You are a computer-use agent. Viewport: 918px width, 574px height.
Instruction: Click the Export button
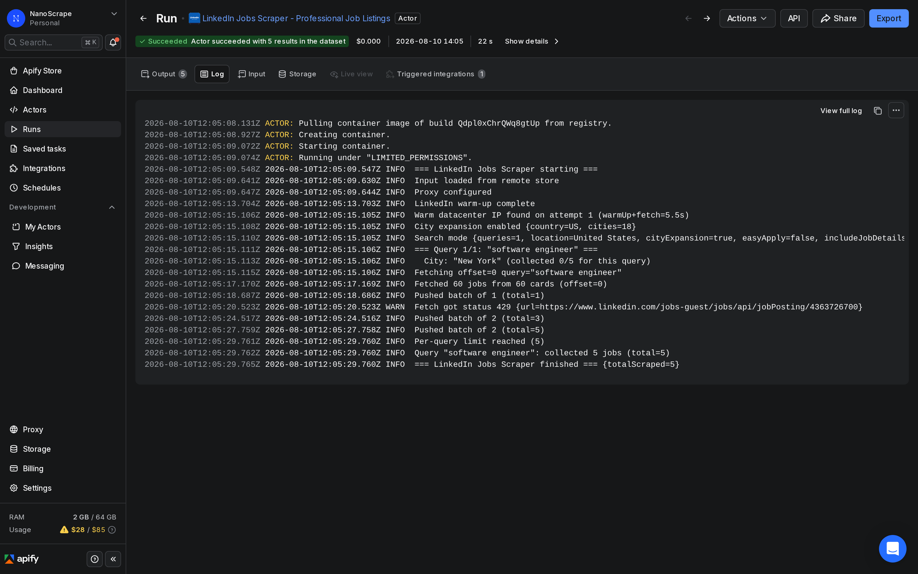[x=888, y=18]
